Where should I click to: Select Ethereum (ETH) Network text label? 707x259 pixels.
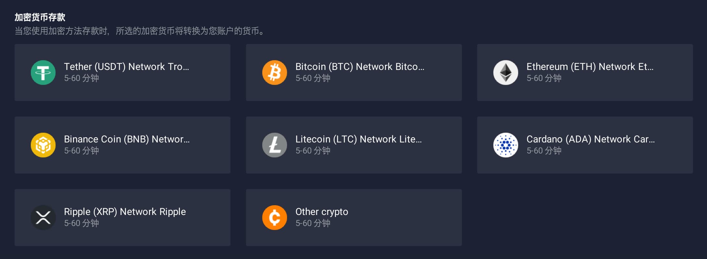click(x=590, y=67)
